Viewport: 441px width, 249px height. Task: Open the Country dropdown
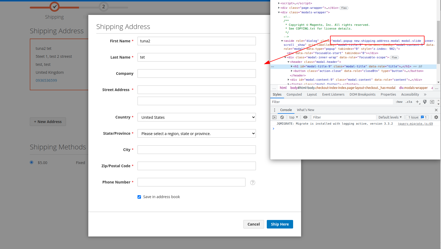[x=196, y=117]
